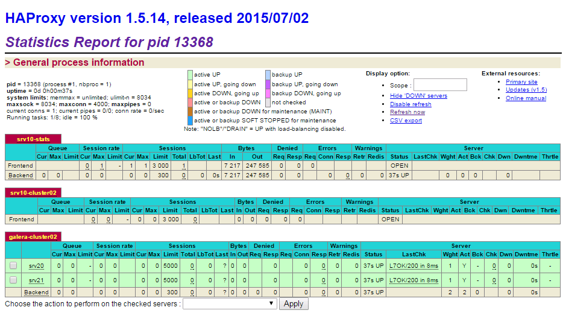
Task: Click the LastChk column header in galera-cluster02
Action: [x=414, y=255]
